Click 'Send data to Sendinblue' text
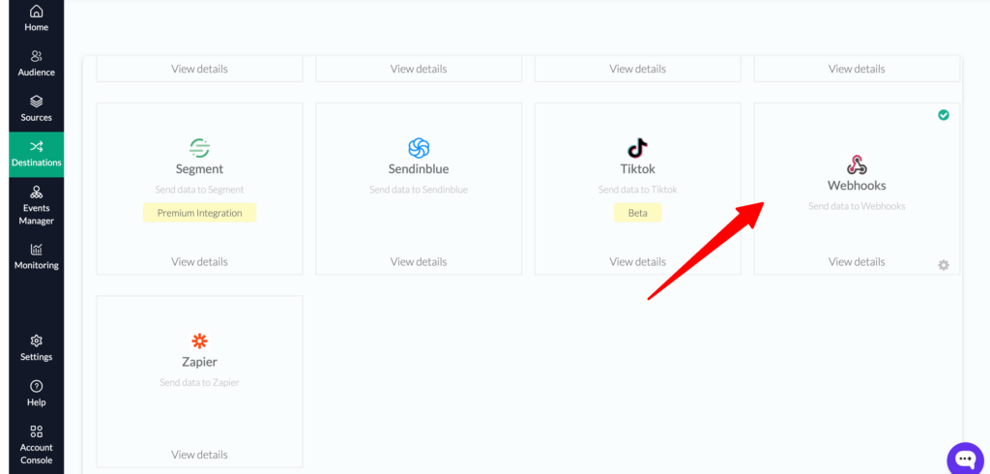Image resolution: width=990 pixels, height=474 pixels. point(419,190)
